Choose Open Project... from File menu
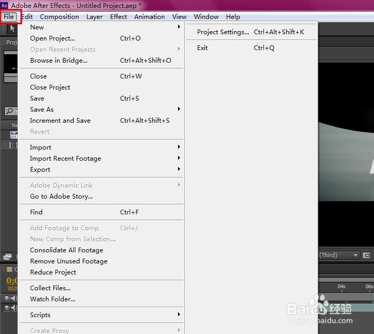Viewport: 374px width, 334px height. (x=101, y=38)
